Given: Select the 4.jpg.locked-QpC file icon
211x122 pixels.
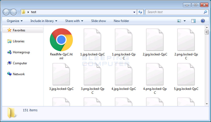Looking at the screenshot, I should [124, 74].
